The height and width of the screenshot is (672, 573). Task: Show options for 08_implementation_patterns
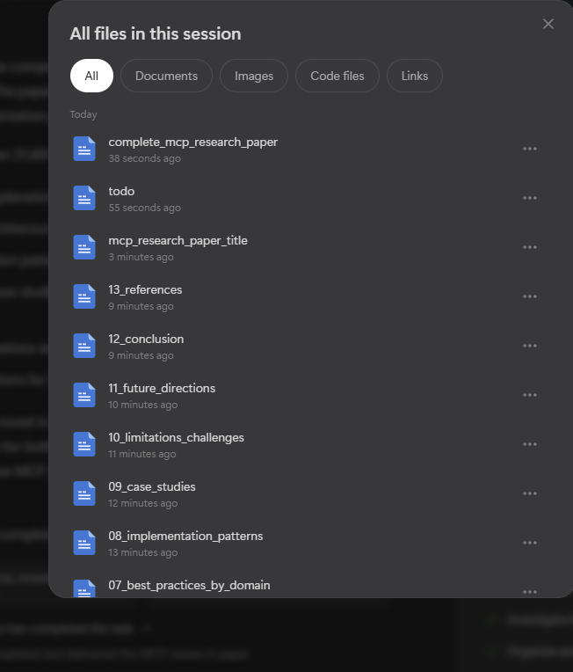(530, 543)
